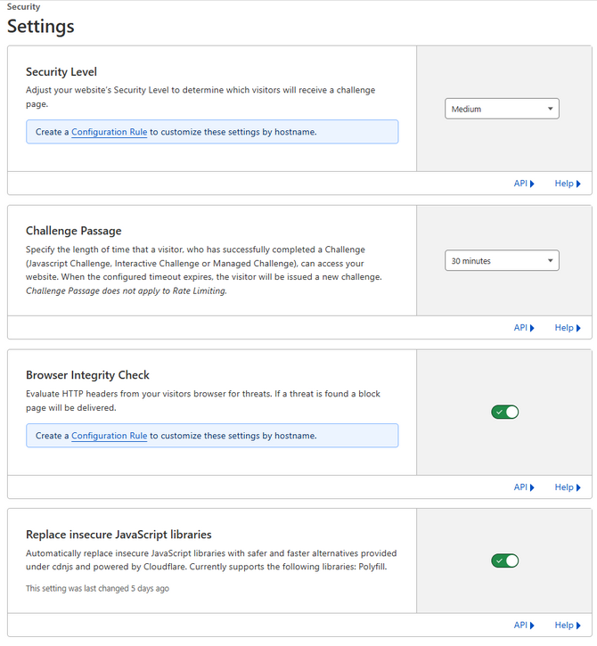The image size is (597, 646).
Task: Open Help link under Challenge Passage
Action: coord(568,328)
